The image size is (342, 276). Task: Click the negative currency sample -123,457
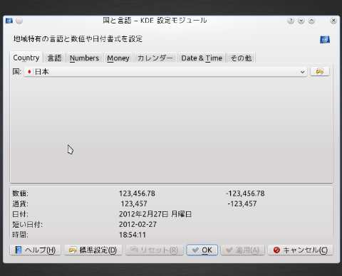(242, 203)
